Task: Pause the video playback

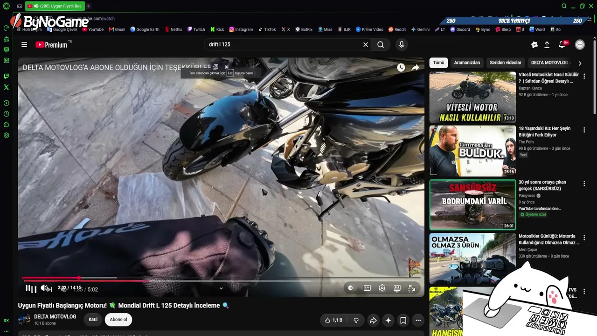Action: pos(28,288)
